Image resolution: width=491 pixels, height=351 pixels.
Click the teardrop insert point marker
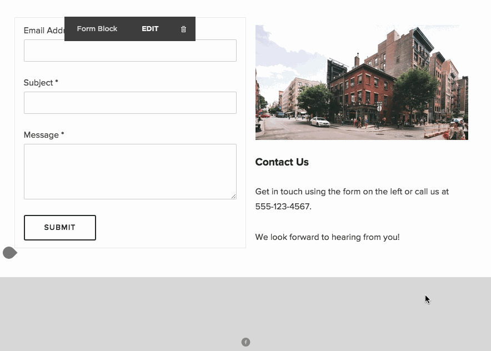pyautogui.click(x=10, y=253)
